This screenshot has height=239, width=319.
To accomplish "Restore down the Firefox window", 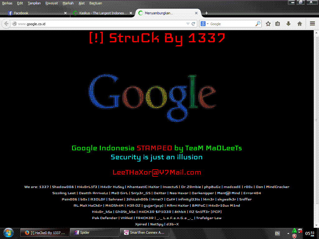I will click(x=301, y=2).
